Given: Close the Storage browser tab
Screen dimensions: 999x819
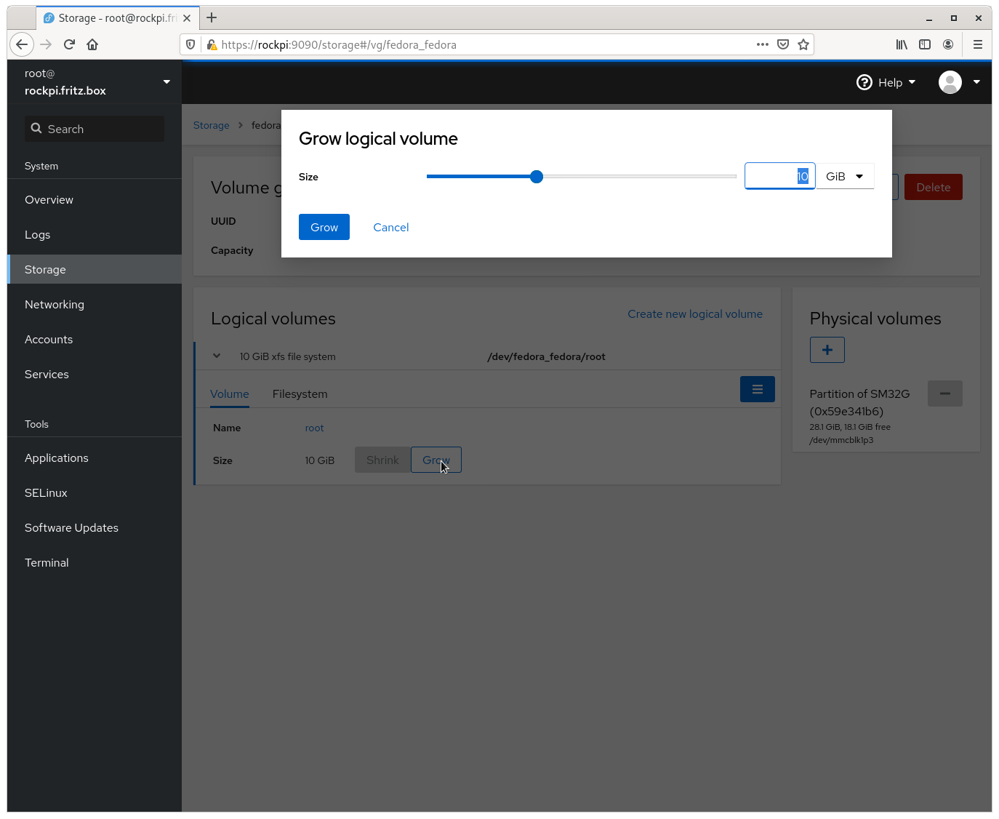Looking at the screenshot, I should tap(187, 18).
